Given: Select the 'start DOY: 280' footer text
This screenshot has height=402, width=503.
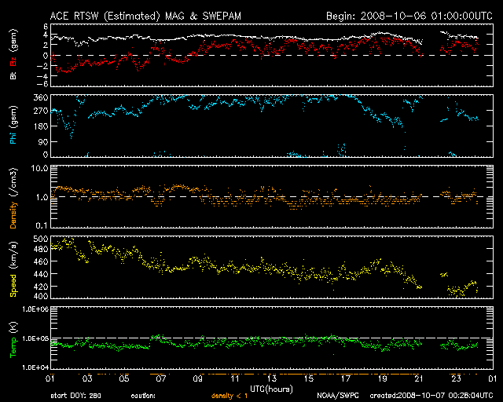Looking at the screenshot, I should click(75, 396).
